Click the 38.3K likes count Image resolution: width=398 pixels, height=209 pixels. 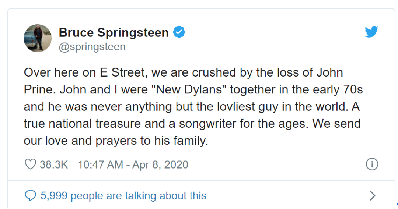(x=54, y=164)
